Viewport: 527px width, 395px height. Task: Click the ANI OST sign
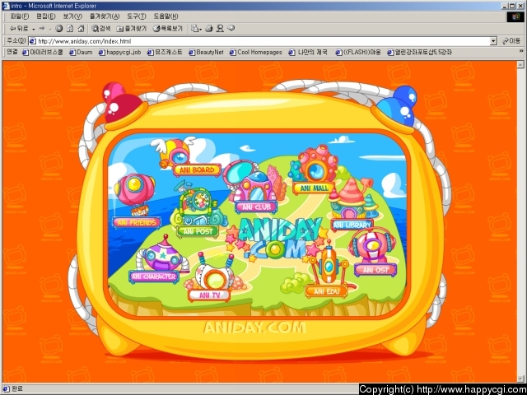click(375, 270)
